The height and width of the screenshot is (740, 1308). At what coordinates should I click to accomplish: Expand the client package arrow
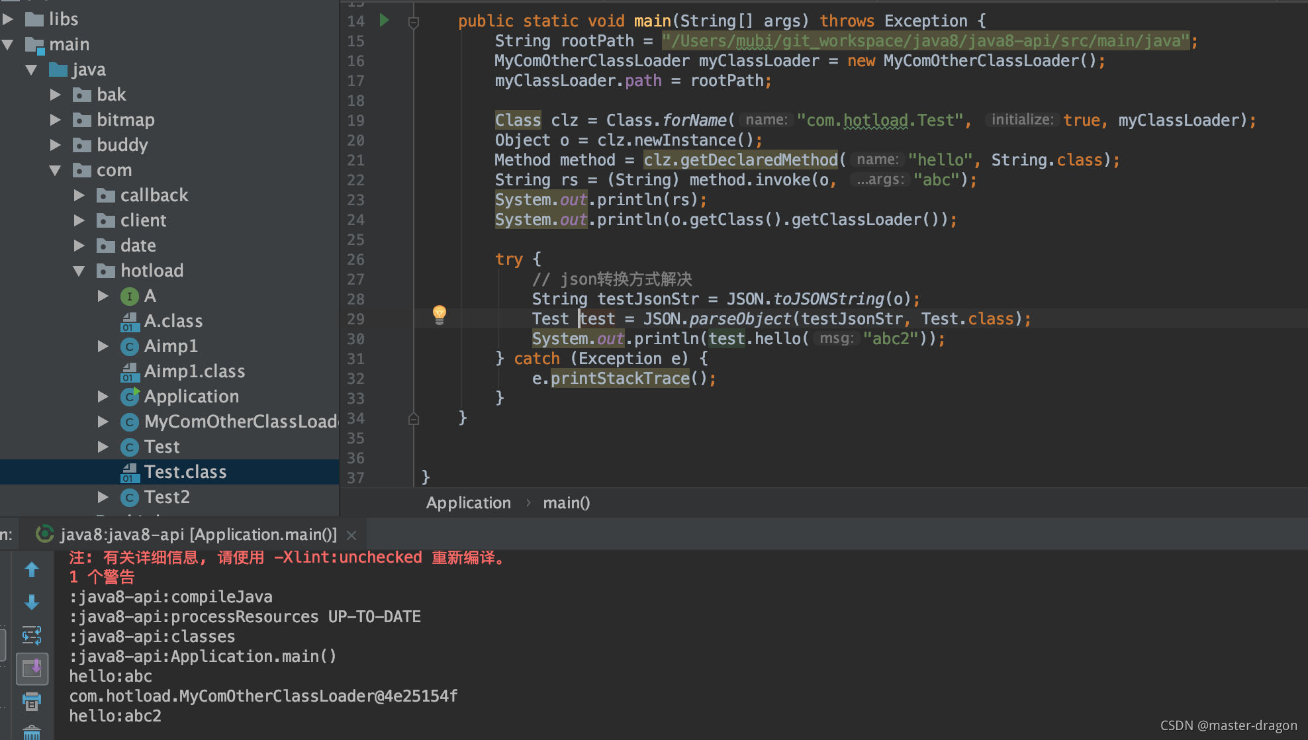coord(79,220)
